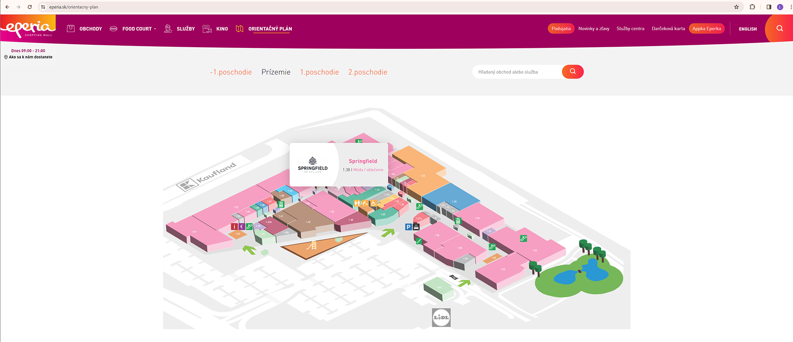Click the Podujatia button
793x342 pixels.
(x=561, y=29)
